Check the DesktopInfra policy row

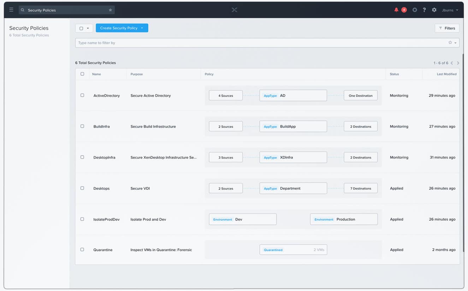pos(82,157)
